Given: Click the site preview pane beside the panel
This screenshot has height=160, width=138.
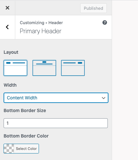Looking at the screenshot, I should [125, 80].
